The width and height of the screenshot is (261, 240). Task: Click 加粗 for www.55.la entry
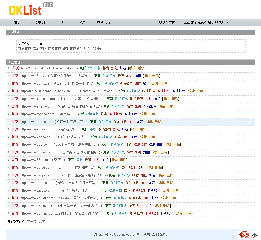pyautogui.click(x=146, y=83)
